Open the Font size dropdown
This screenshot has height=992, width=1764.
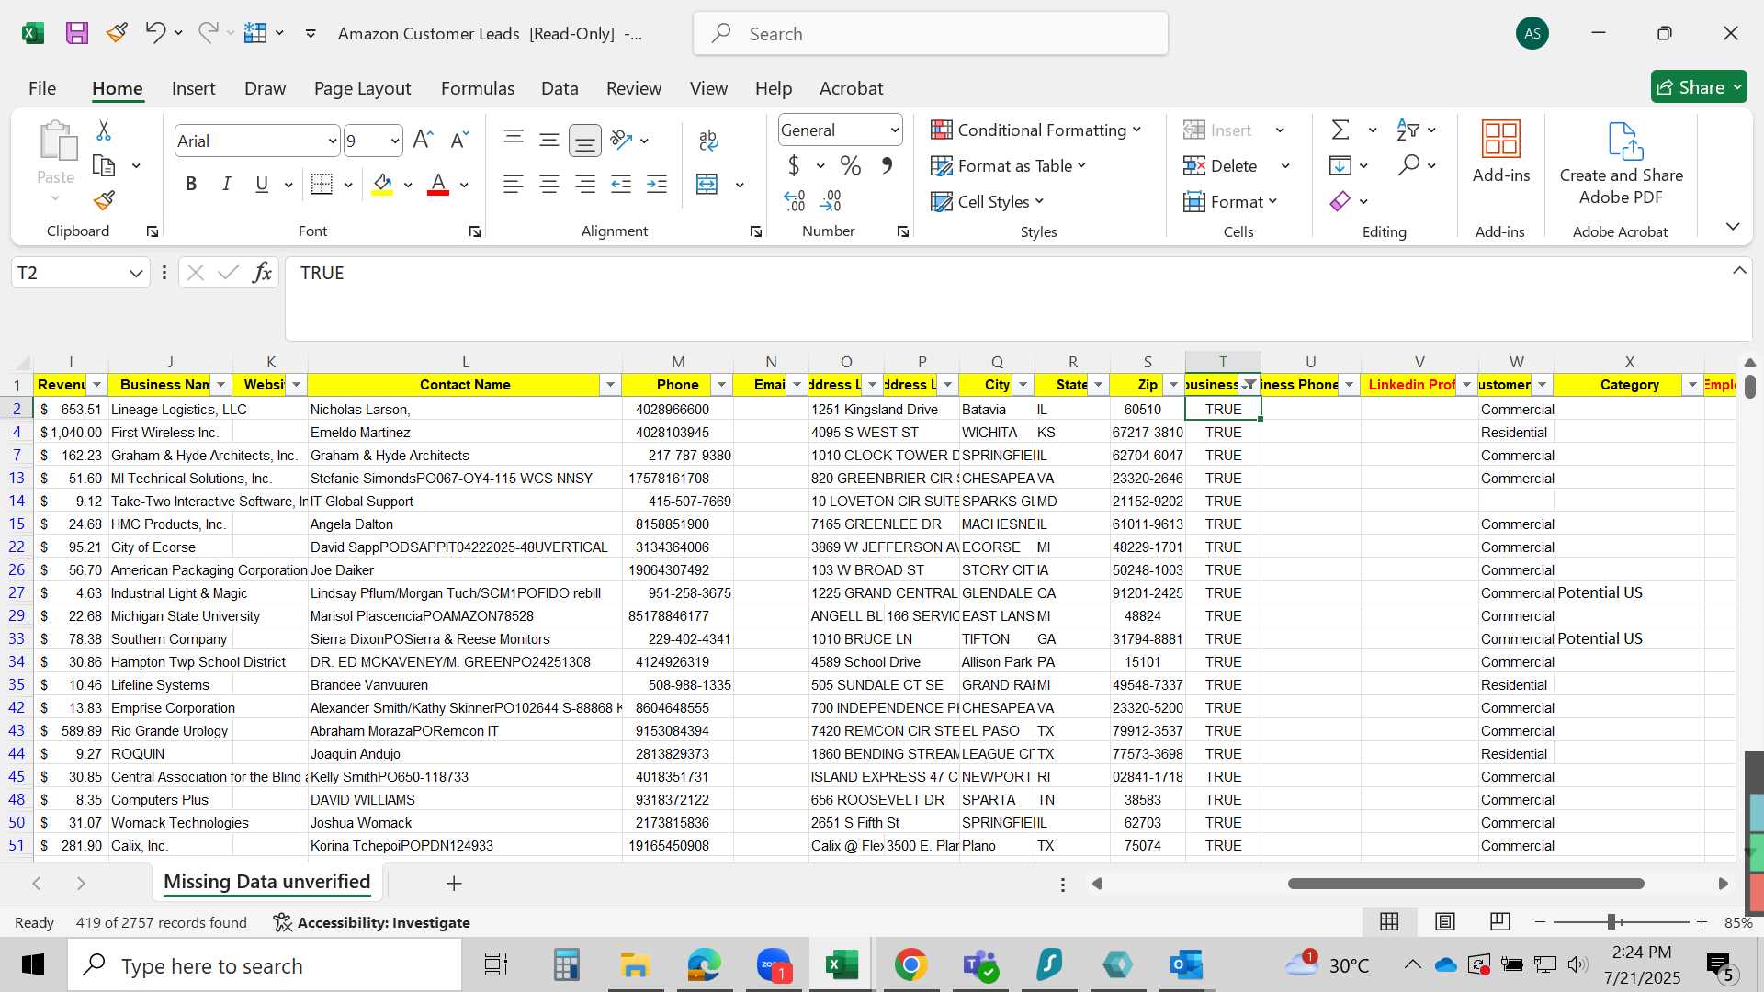tap(394, 141)
